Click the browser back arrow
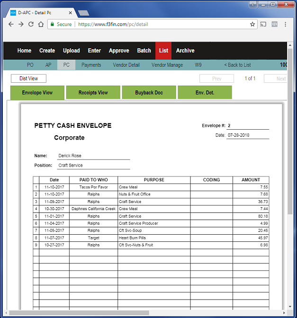This screenshot has width=297, height=318. [10, 24]
